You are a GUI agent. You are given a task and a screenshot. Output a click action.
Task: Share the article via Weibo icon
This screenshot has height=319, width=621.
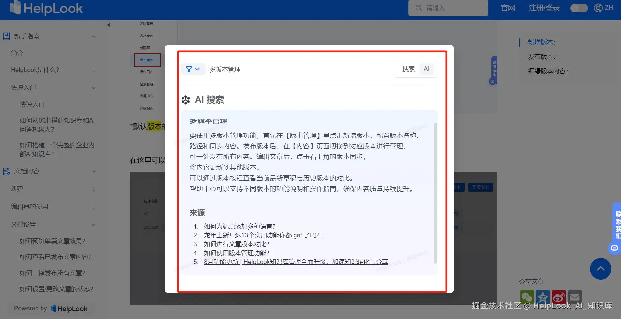click(x=559, y=297)
